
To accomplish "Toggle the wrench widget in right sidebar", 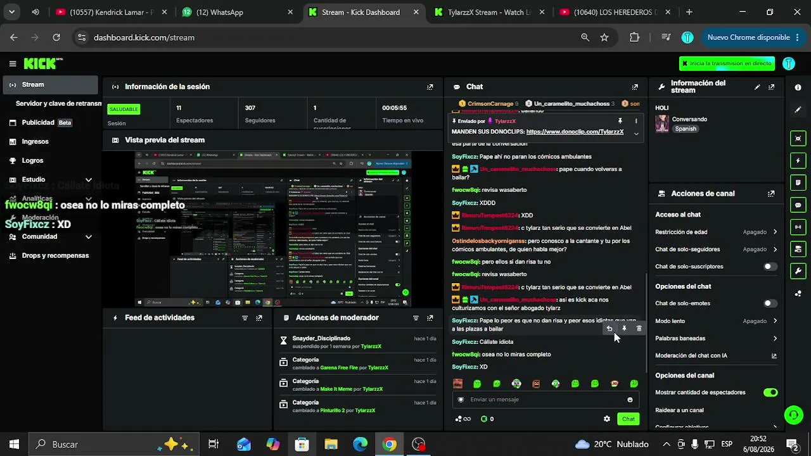I will click(x=798, y=271).
